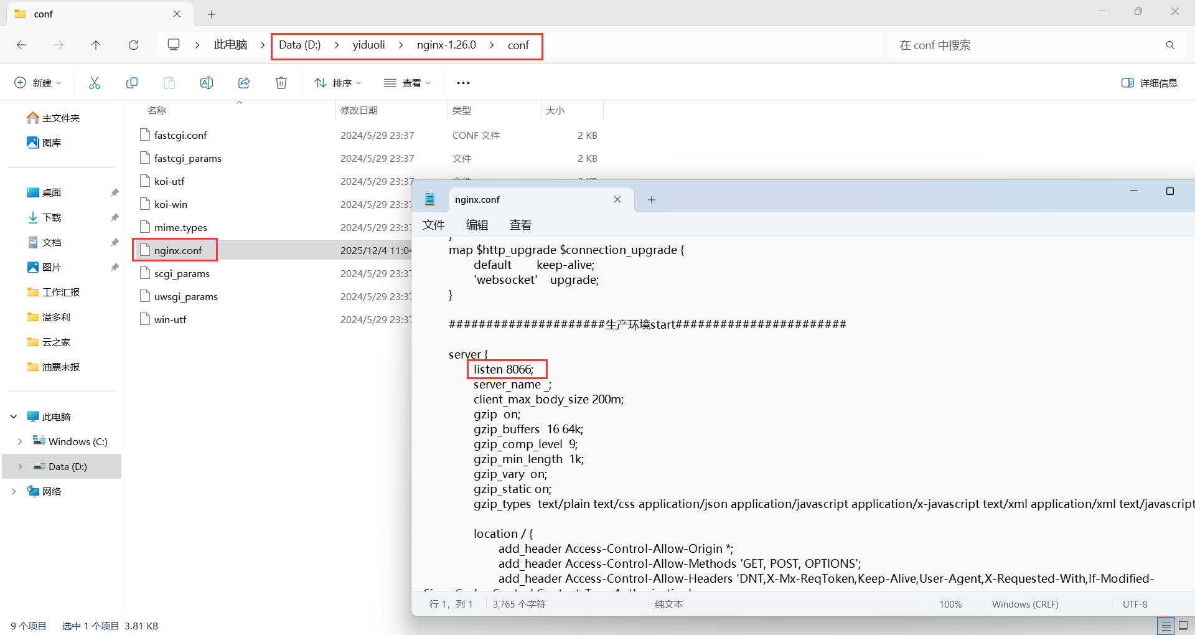The image size is (1195, 635).
Task: Close the conf Explorer tab
Action: pyautogui.click(x=177, y=14)
